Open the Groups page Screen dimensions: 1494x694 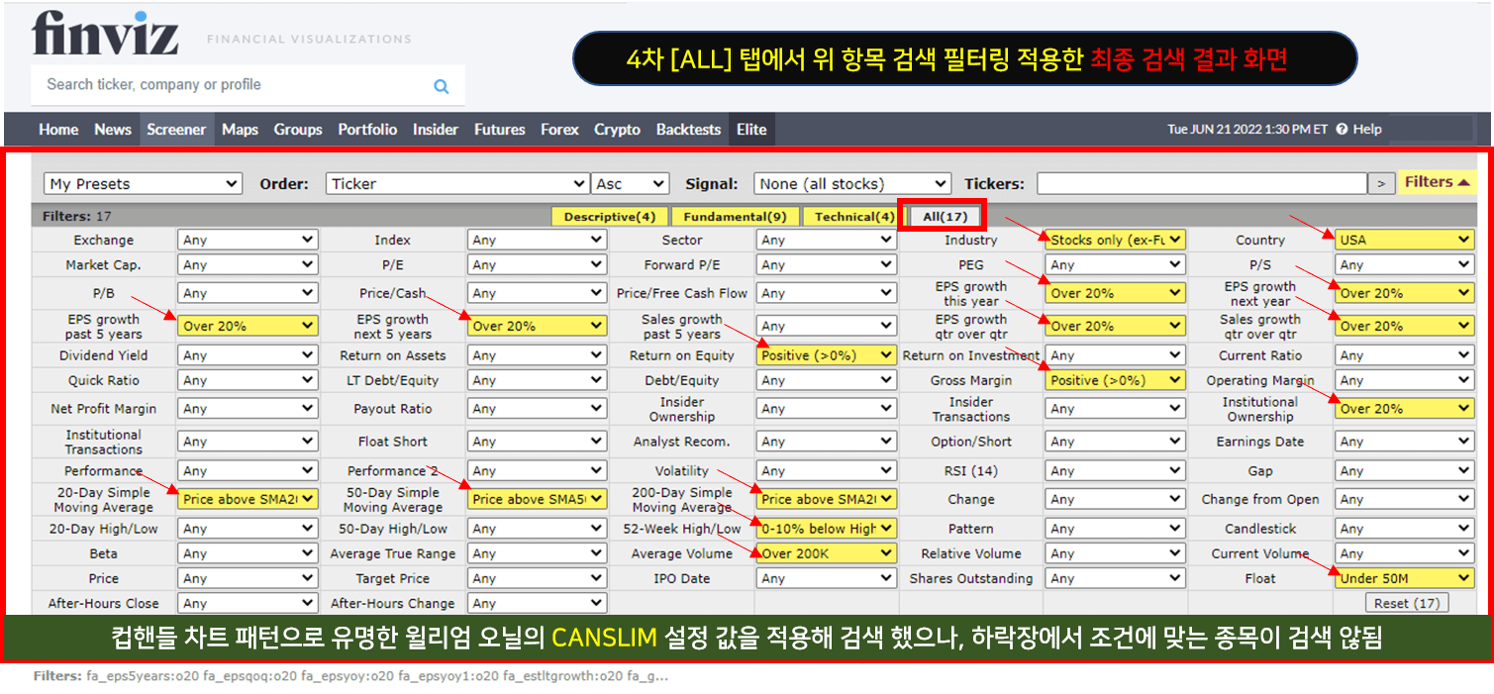coord(298,130)
